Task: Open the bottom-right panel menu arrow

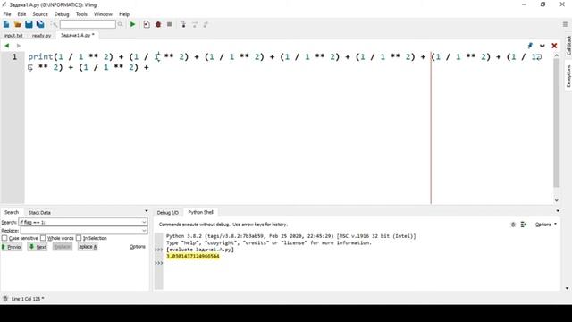Action: point(558,211)
